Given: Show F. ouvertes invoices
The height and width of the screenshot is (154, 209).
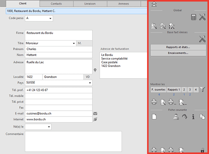Looking at the screenshot, I should click(158, 90).
